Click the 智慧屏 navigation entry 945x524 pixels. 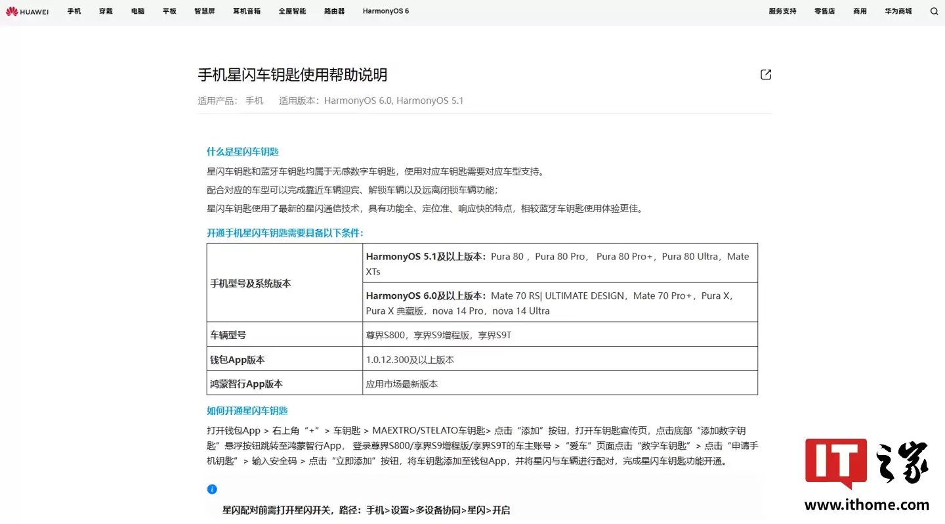[x=204, y=11]
